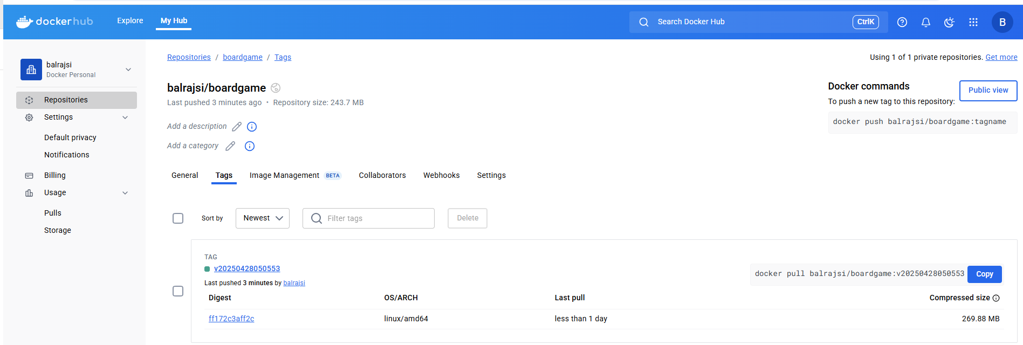Open the apps grid icon
Image resolution: width=1023 pixels, height=345 pixels.
click(973, 22)
